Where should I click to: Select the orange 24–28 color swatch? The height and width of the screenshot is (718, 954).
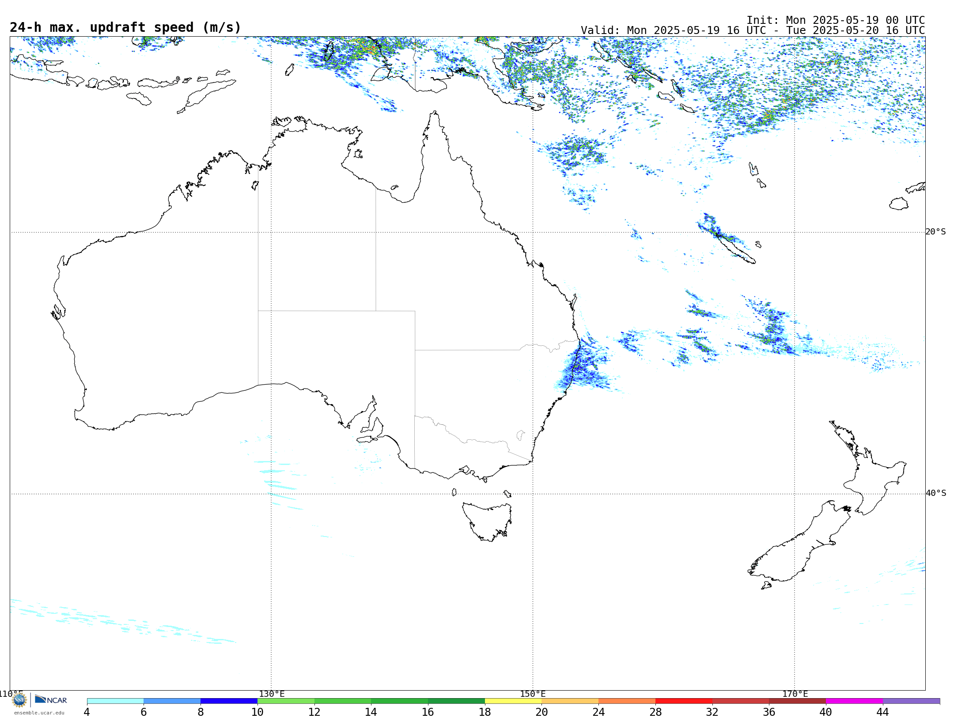[x=627, y=701]
